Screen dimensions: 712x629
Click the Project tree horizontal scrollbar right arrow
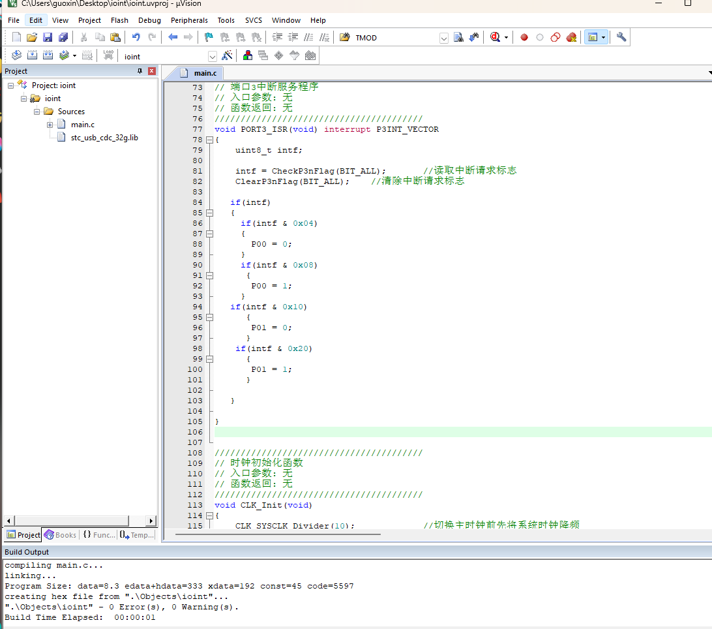point(151,521)
